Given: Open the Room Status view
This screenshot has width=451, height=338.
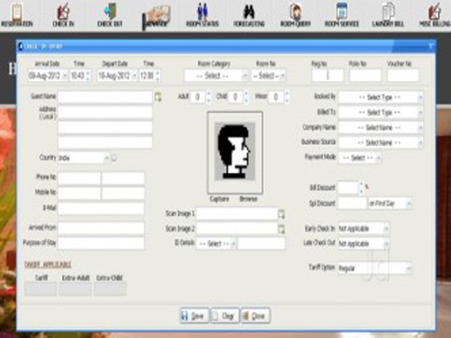Looking at the screenshot, I should pyautogui.click(x=201, y=14).
